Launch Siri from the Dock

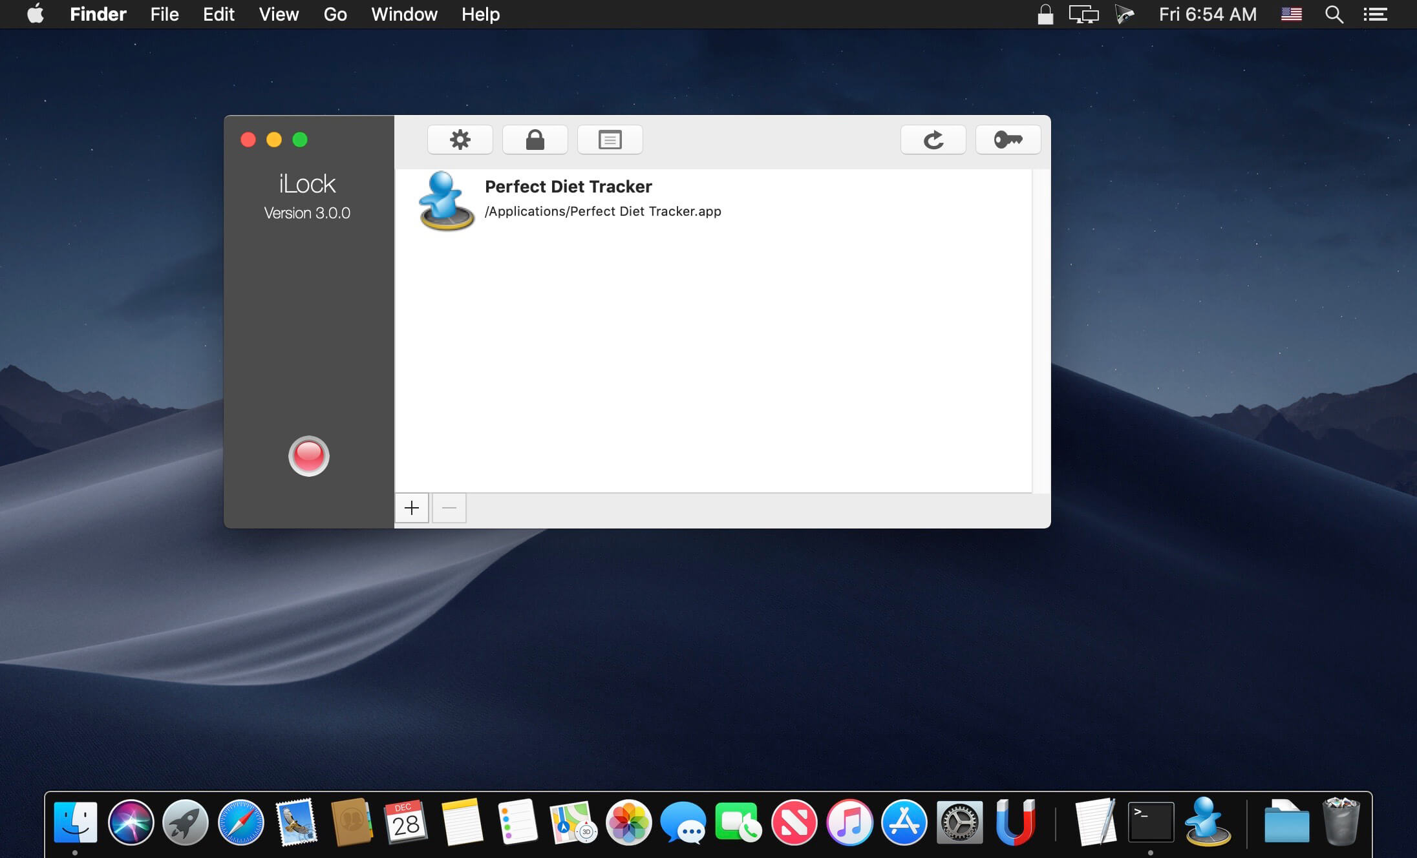[x=131, y=822]
